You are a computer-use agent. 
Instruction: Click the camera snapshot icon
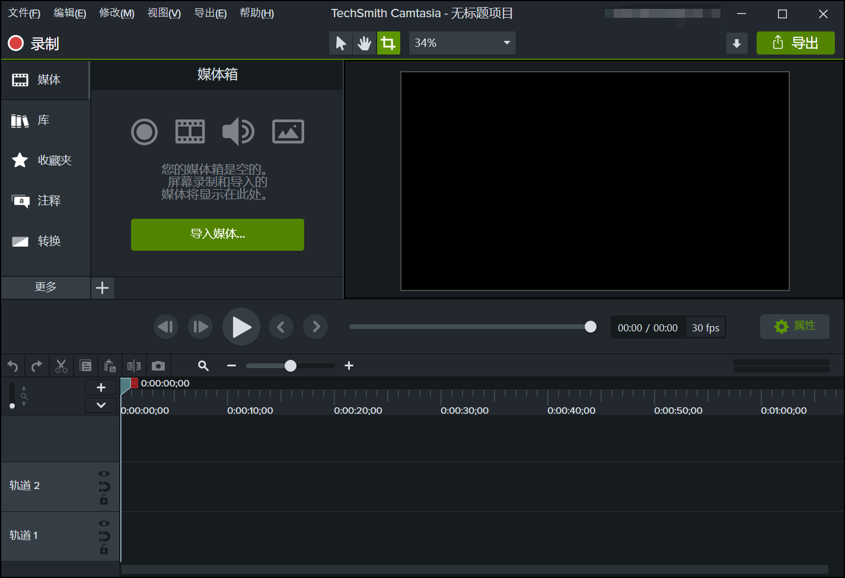click(158, 366)
